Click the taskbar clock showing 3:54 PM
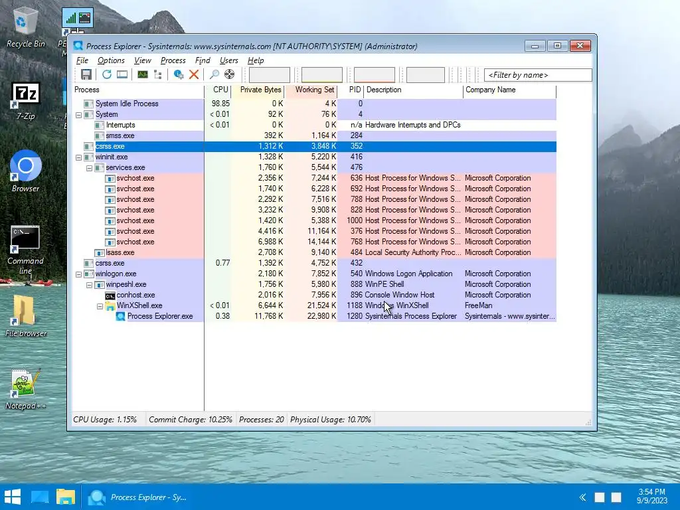The width and height of the screenshot is (680, 510). [652, 497]
